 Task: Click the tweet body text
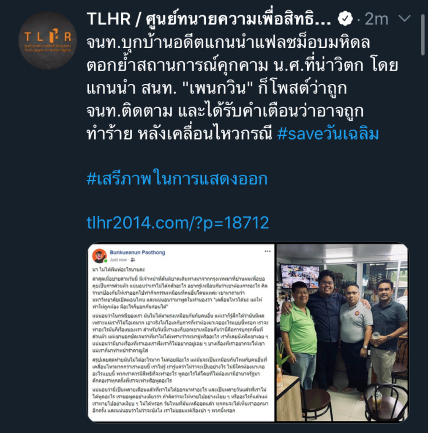click(242, 88)
